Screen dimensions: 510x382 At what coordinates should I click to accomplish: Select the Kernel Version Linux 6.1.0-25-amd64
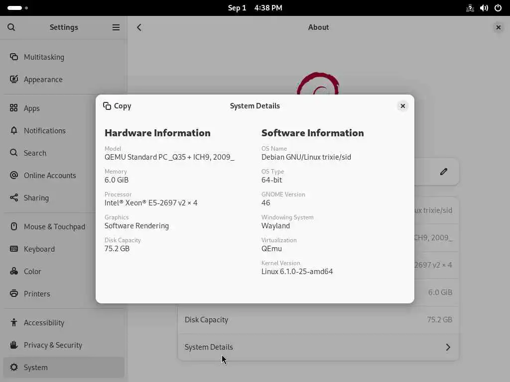[x=297, y=272]
